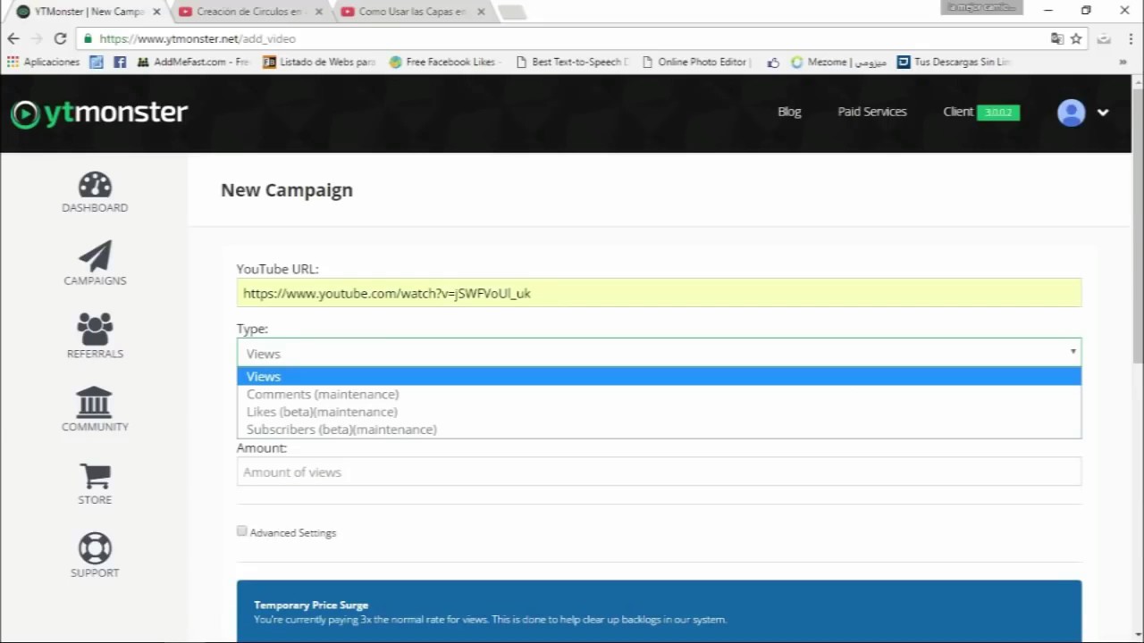Reload the page with refresh icon
1144x643 pixels.
60,38
